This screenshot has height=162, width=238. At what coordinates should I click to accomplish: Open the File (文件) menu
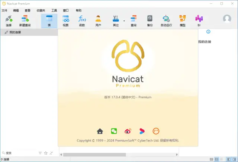tap(4, 10)
